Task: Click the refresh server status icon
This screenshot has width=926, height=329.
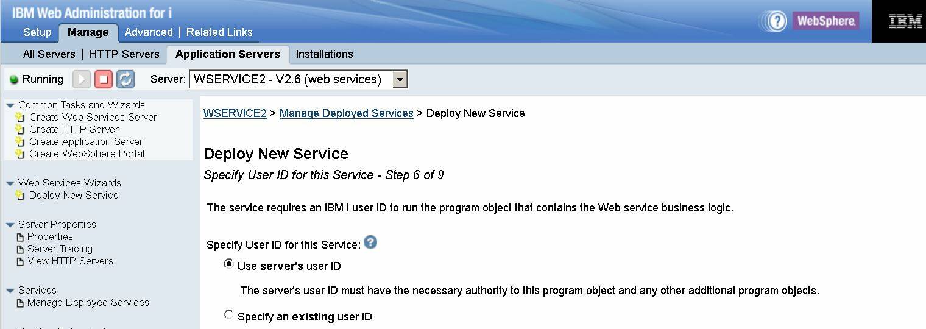Action: click(x=125, y=79)
